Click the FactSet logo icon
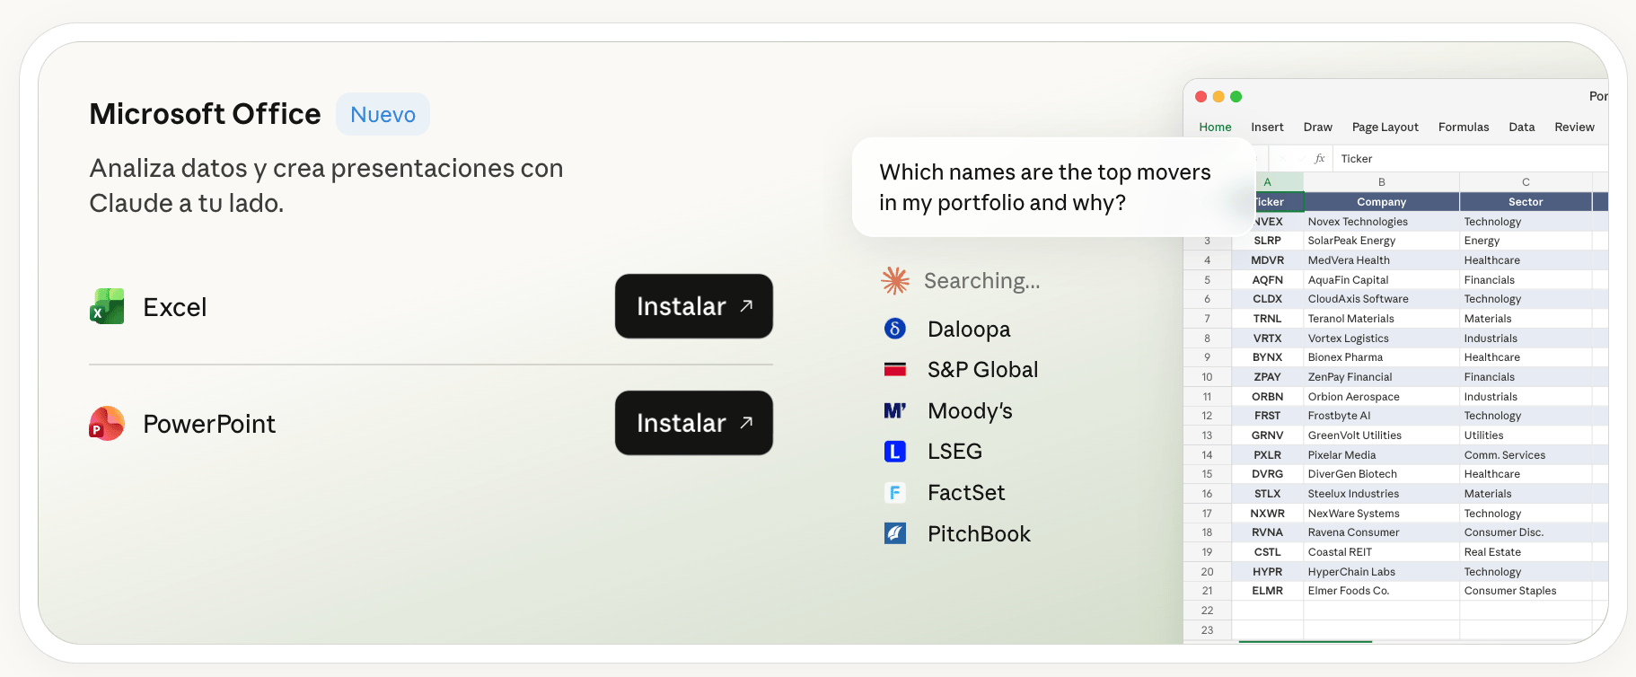The width and height of the screenshot is (1636, 677). (894, 492)
